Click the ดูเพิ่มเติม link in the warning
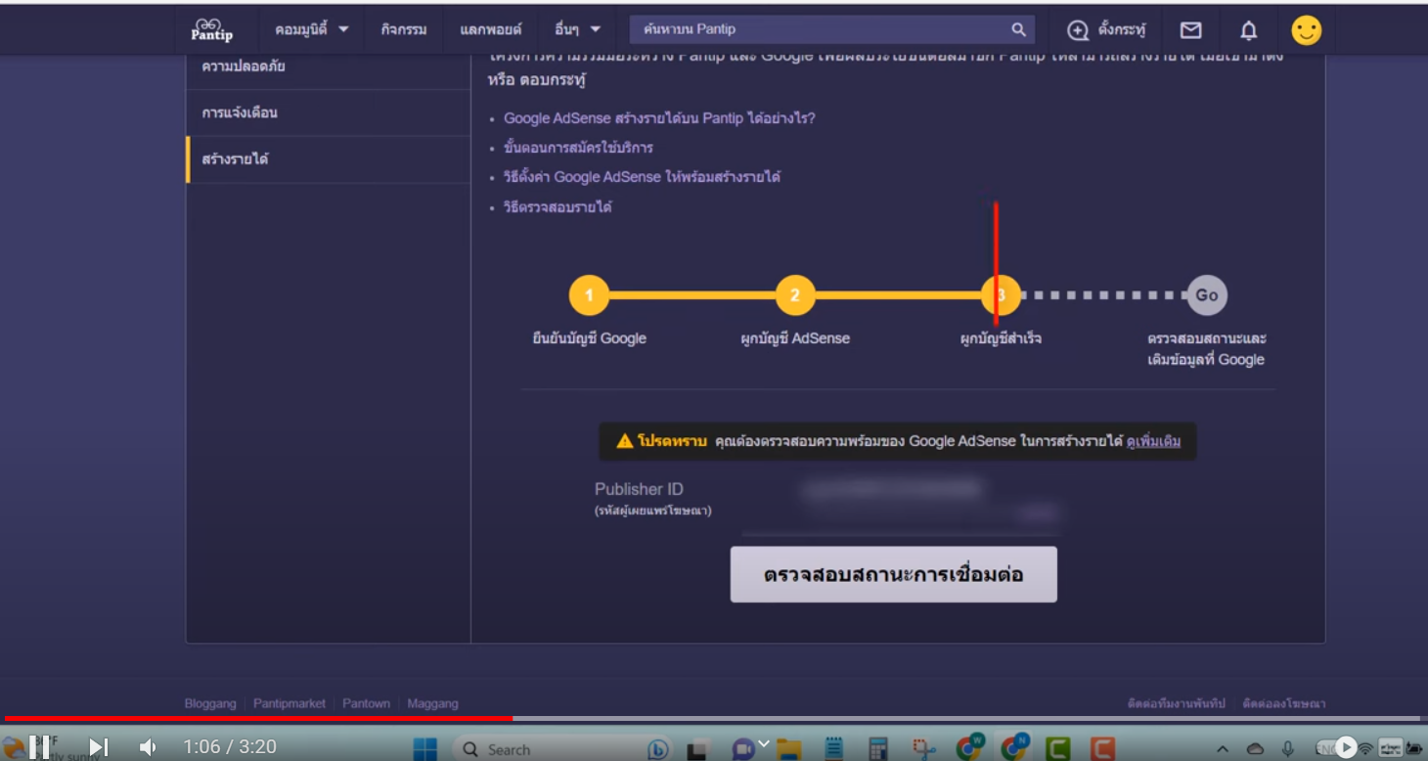This screenshot has width=1428, height=761. point(1153,441)
